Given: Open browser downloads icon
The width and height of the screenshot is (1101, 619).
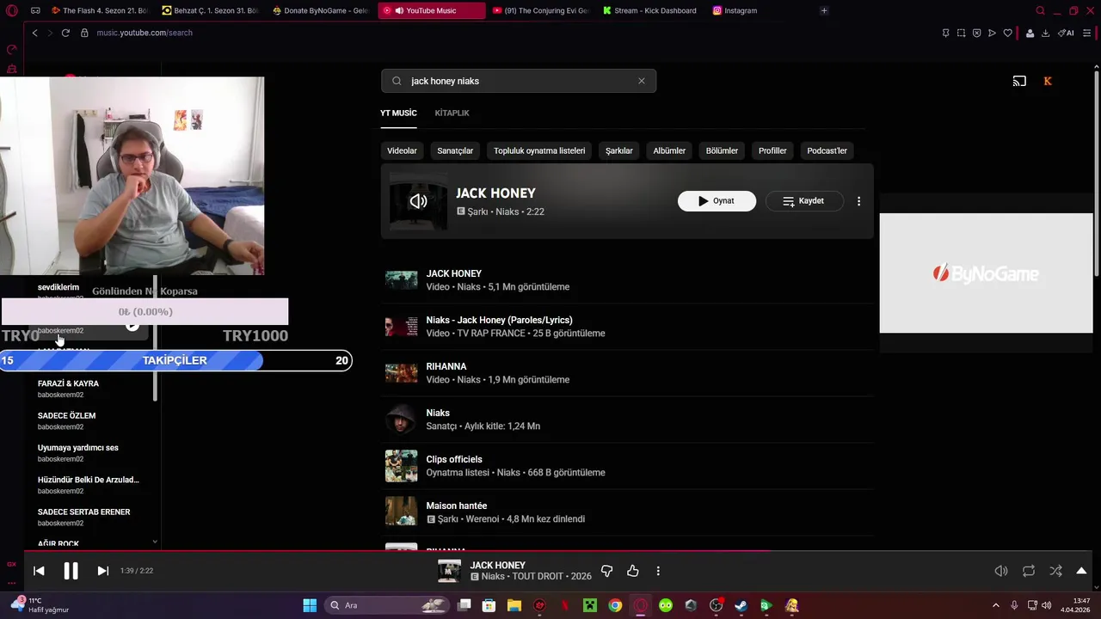Looking at the screenshot, I should pyautogui.click(x=1045, y=33).
